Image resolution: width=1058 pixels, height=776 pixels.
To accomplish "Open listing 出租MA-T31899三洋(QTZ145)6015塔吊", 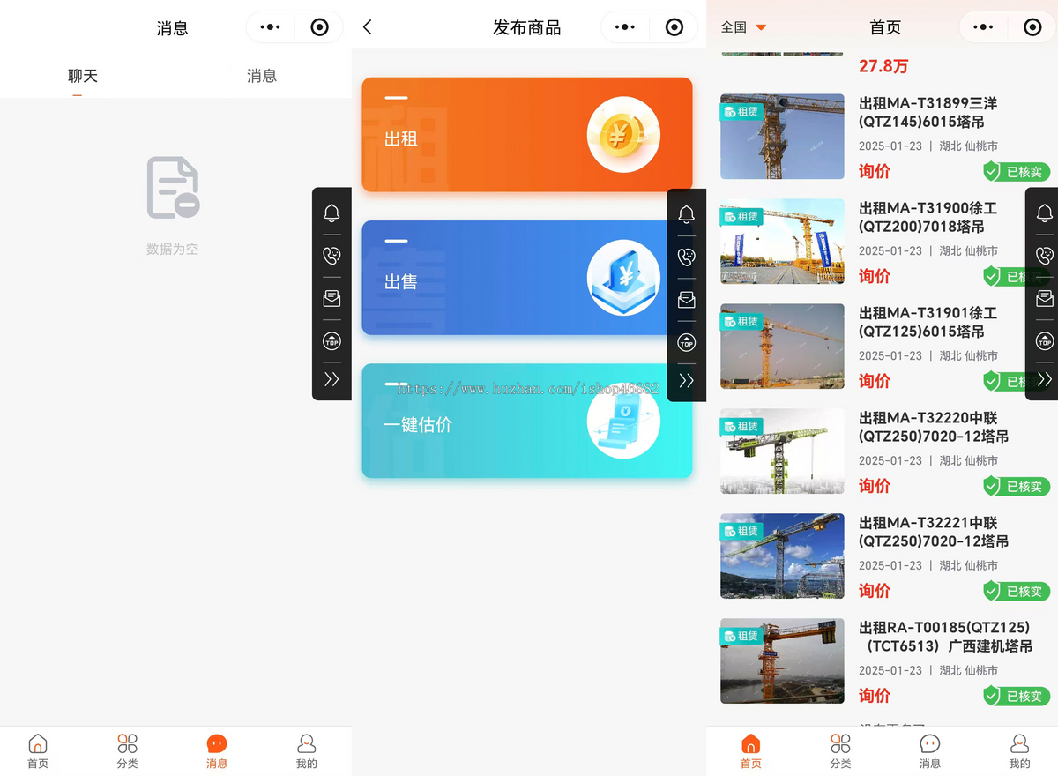I will pyautogui.click(x=928, y=113).
